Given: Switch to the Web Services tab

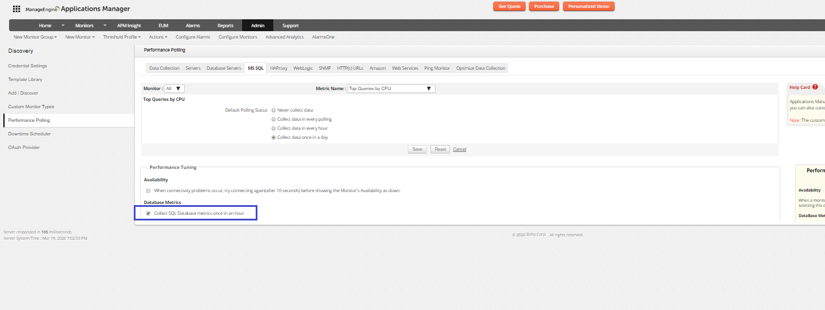Looking at the screenshot, I should [x=405, y=68].
